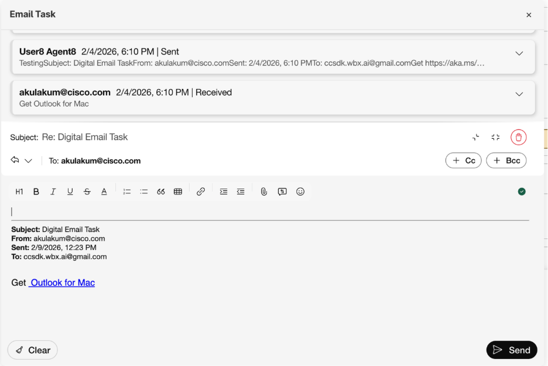
Task: Delete the draft with the trash icon
Action: (518, 136)
